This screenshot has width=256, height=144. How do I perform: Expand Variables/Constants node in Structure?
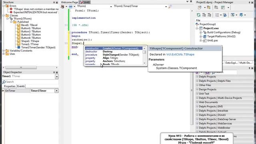pos(4,51)
